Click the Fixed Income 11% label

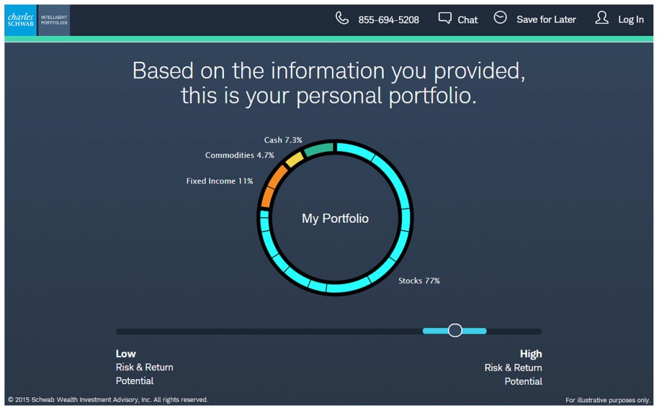(219, 181)
